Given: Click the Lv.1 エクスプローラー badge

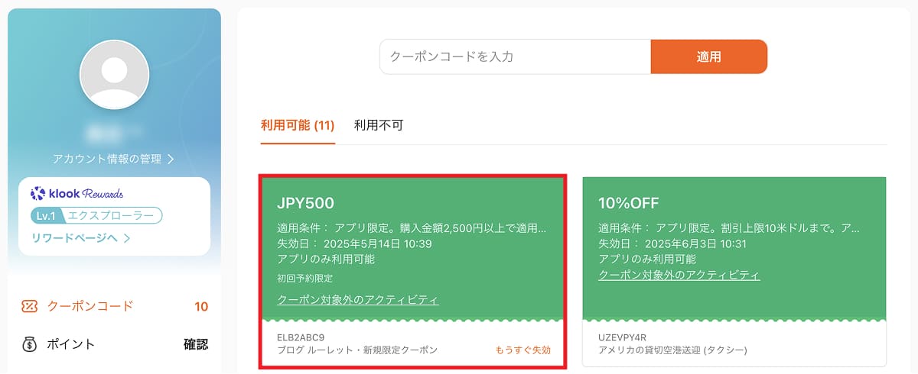Looking at the screenshot, I should click(x=96, y=216).
